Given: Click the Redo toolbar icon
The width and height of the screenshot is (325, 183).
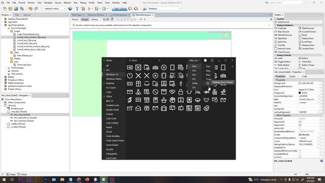Looking at the screenshot, I should click(x=36, y=9).
